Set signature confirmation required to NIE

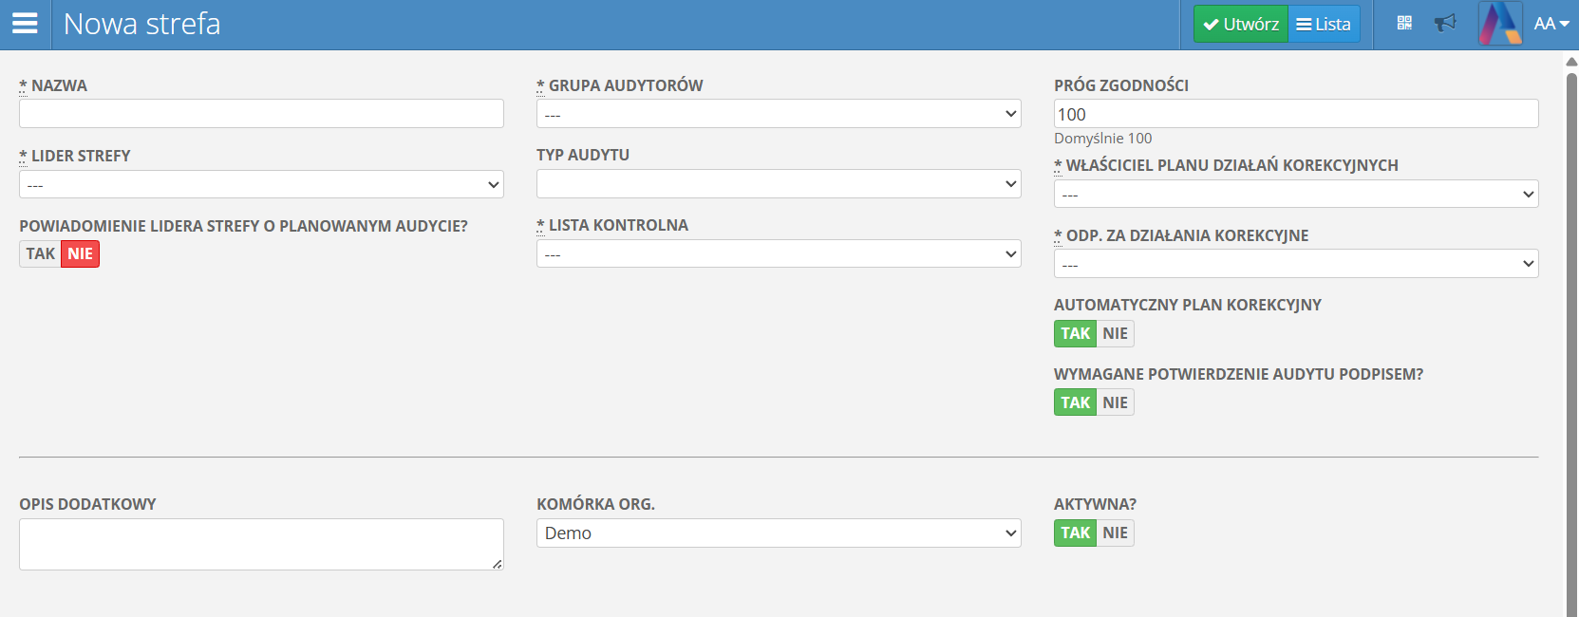pos(1115,403)
